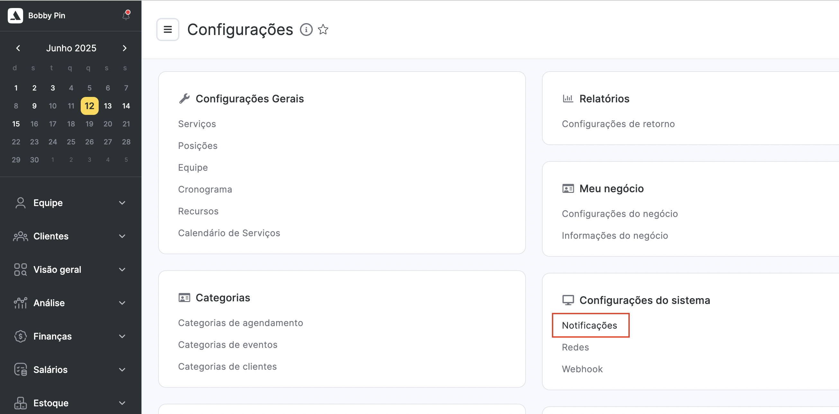This screenshot has height=414, width=839.
Task: Expand the Finanças menu chevron
Action: pyautogui.click(x=122, y=336)
